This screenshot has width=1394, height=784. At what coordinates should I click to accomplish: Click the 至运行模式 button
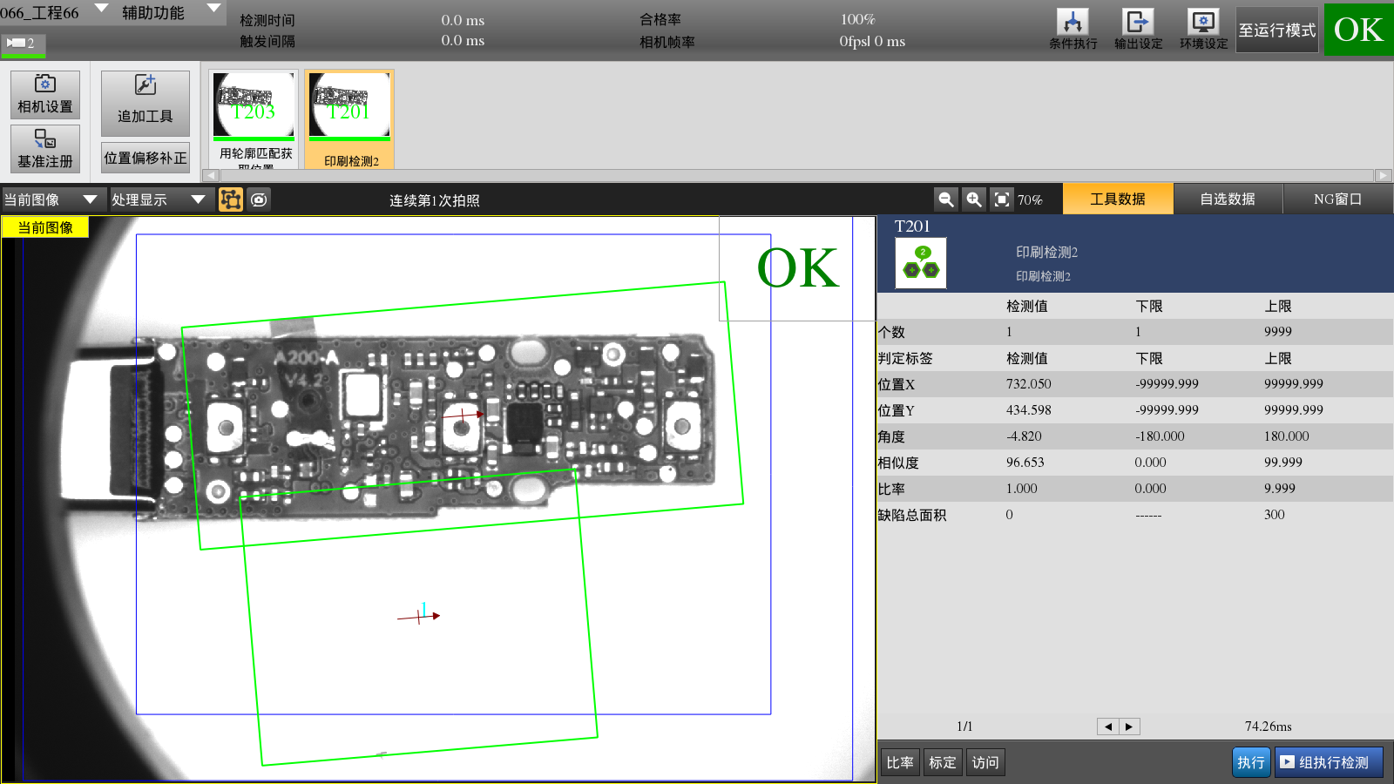[x=1276, y=30]
